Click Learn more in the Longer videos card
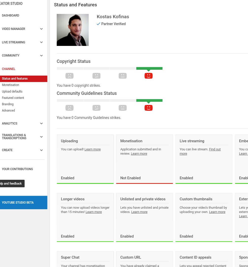Image resolution: width=248 pixels, height=267 pixels. pos(94,212)
